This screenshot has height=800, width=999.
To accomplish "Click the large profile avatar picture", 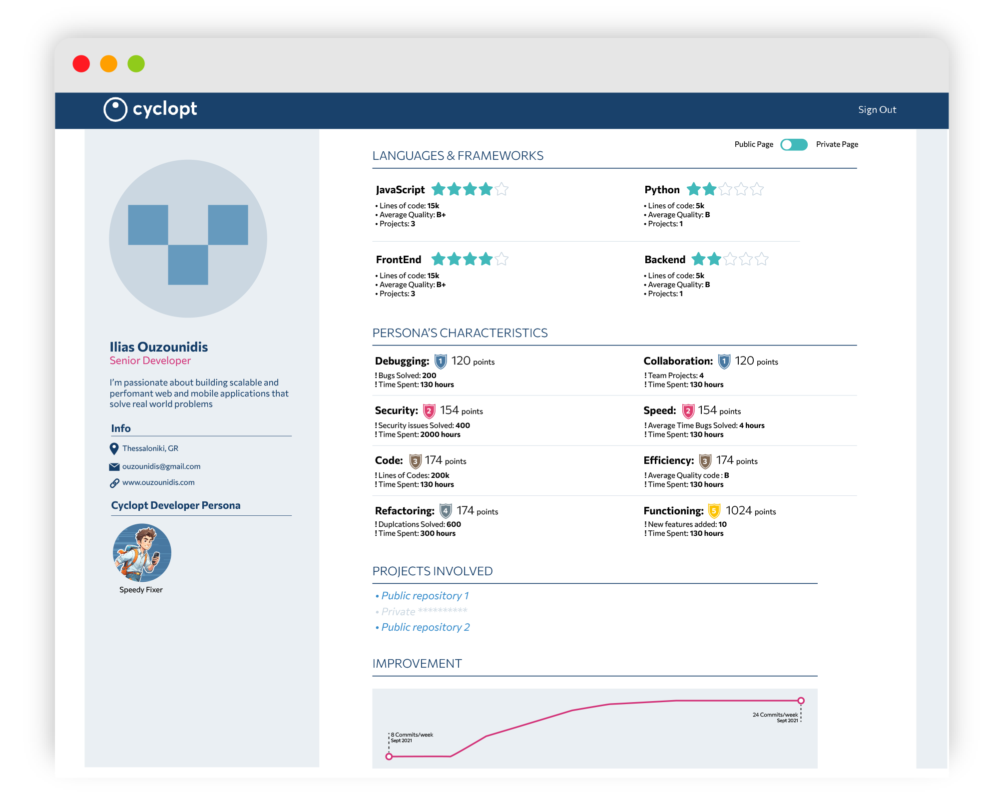I will [x=188, y=239].
